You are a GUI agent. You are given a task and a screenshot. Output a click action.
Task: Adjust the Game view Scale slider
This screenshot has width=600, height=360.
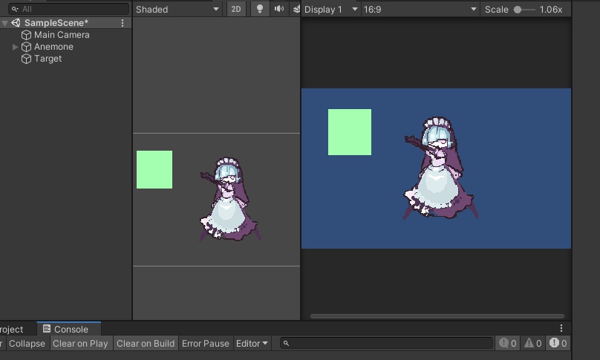[524, 10]
